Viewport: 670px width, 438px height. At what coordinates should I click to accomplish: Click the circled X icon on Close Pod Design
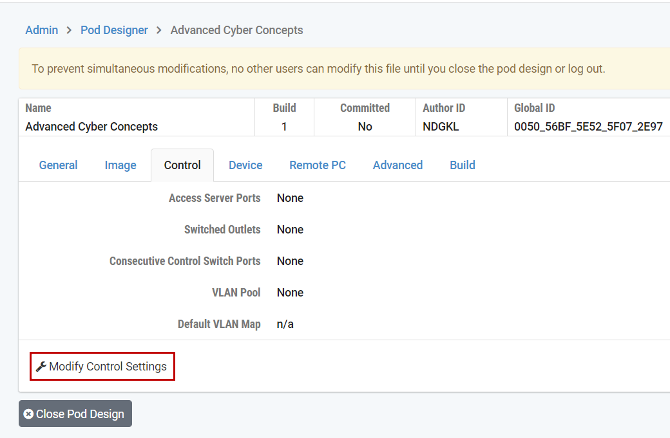click(29, 414)
